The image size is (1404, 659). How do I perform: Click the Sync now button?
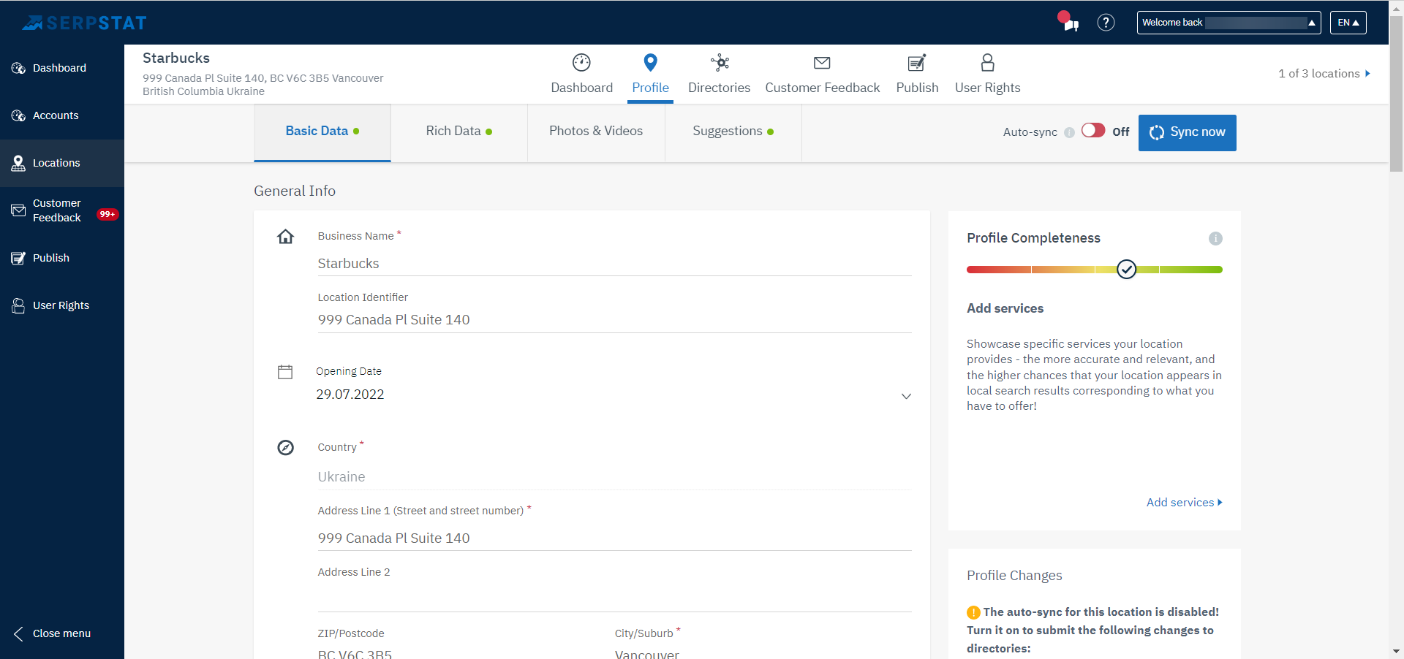click(1187, 133)
